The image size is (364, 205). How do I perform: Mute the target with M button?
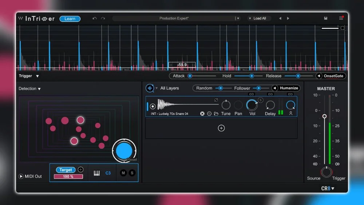(123, 173)
